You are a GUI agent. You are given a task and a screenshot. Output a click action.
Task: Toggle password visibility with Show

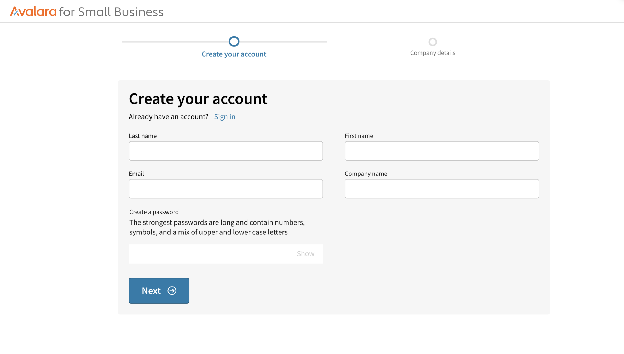305,254
